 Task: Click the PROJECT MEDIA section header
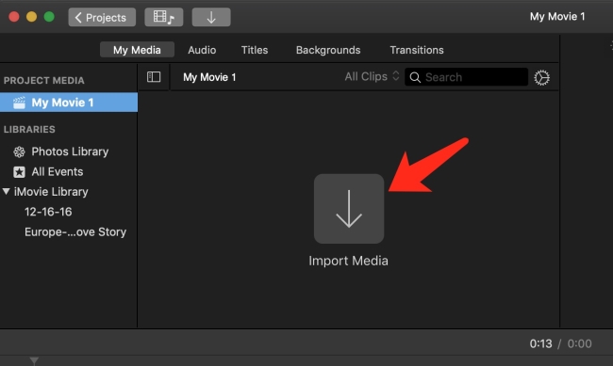[x=43, y=80]
